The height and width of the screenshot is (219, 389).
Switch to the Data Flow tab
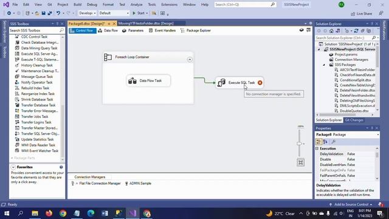pos(108,30)
